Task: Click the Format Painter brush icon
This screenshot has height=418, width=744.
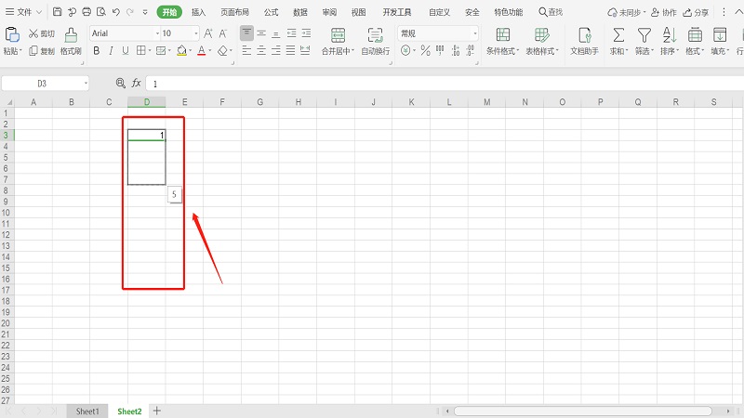Action: click(71, 34)
